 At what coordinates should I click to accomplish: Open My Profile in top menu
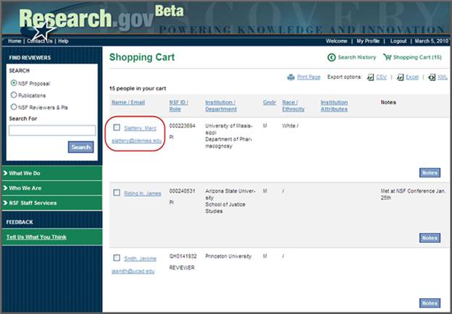click(x=367, y=41)
